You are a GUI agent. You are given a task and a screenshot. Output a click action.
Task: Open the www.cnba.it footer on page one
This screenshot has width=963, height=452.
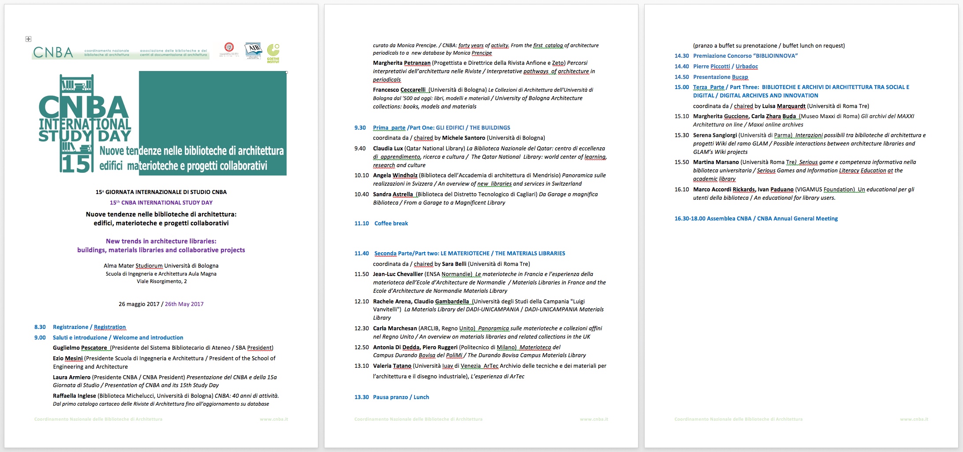click(274, 419)
